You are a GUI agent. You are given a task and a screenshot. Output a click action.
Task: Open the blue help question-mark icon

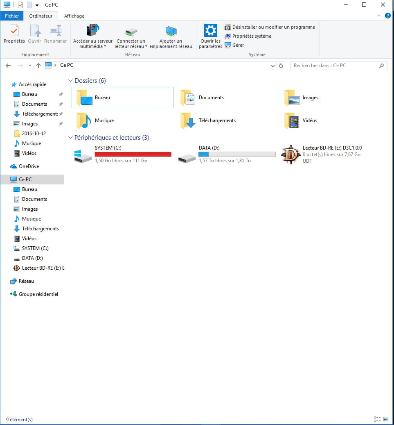(x=387, y=16)
